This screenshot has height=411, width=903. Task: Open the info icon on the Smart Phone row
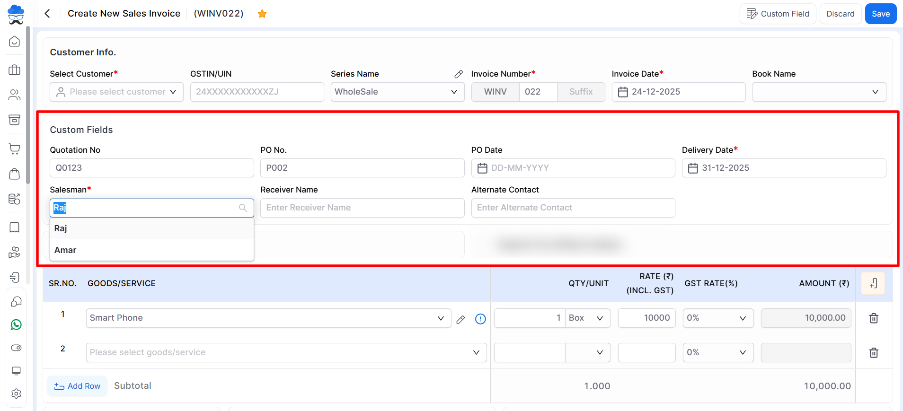click(480, 319)
